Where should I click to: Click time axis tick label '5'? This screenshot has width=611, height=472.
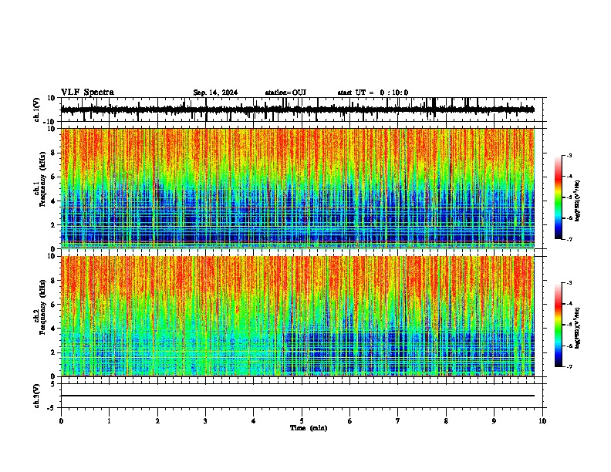302,421
